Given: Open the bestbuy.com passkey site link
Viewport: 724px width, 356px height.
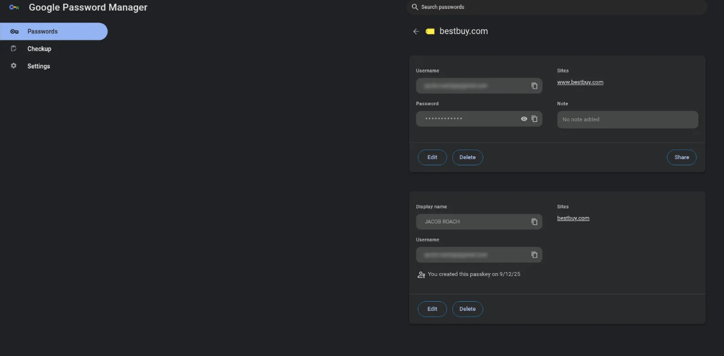Looking at the screenshot, I should click(x=573, y=218).
